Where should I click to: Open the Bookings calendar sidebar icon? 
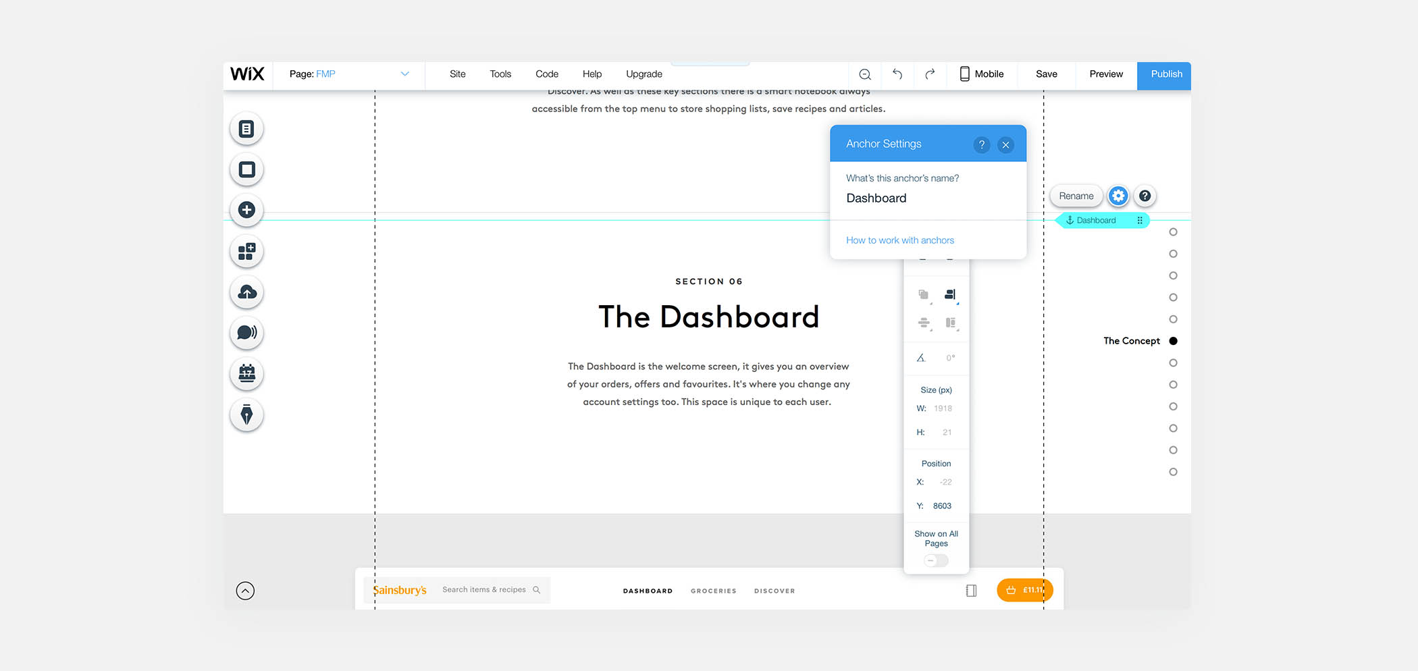tap(246, 373)
